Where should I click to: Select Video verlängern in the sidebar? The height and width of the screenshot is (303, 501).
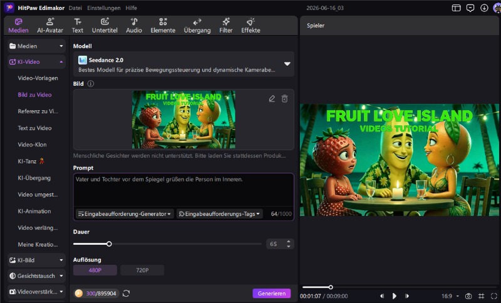pos(38,228)
